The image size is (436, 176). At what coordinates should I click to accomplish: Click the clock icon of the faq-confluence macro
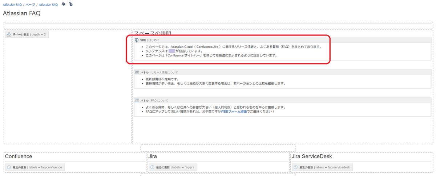click(x=9, y=167)
